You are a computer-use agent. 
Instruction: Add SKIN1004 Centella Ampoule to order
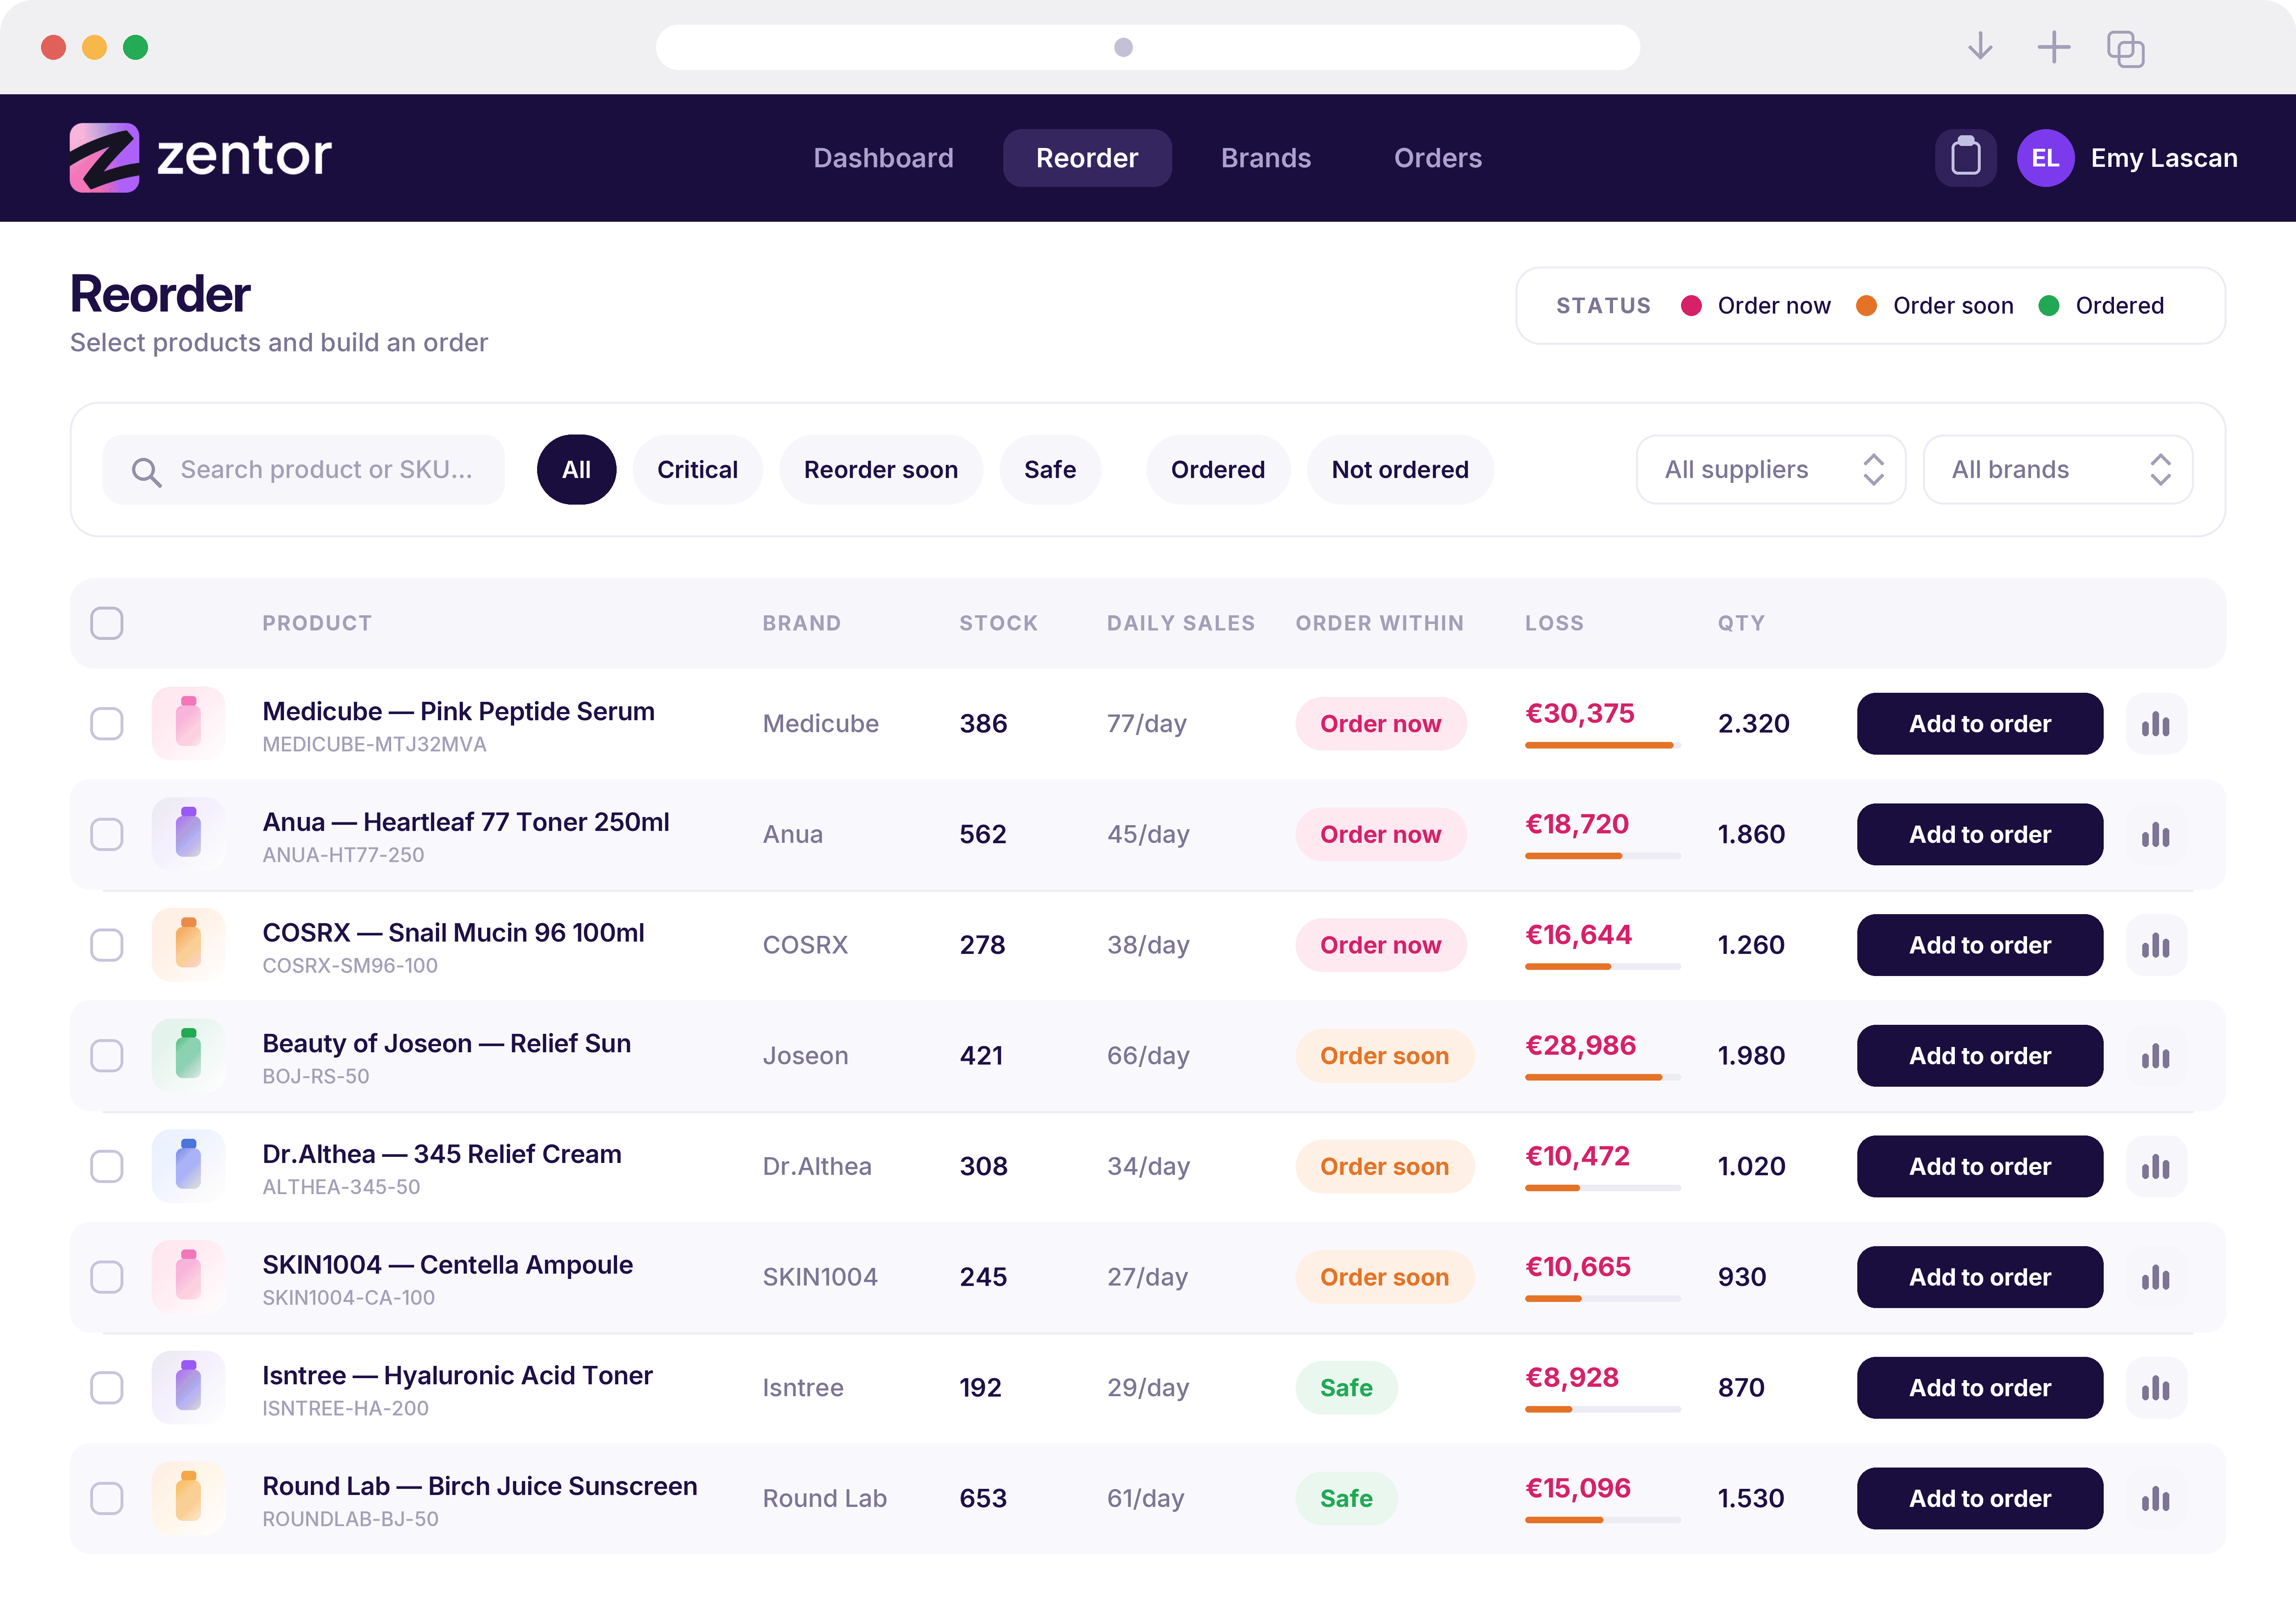[x=1980, y=1277]
